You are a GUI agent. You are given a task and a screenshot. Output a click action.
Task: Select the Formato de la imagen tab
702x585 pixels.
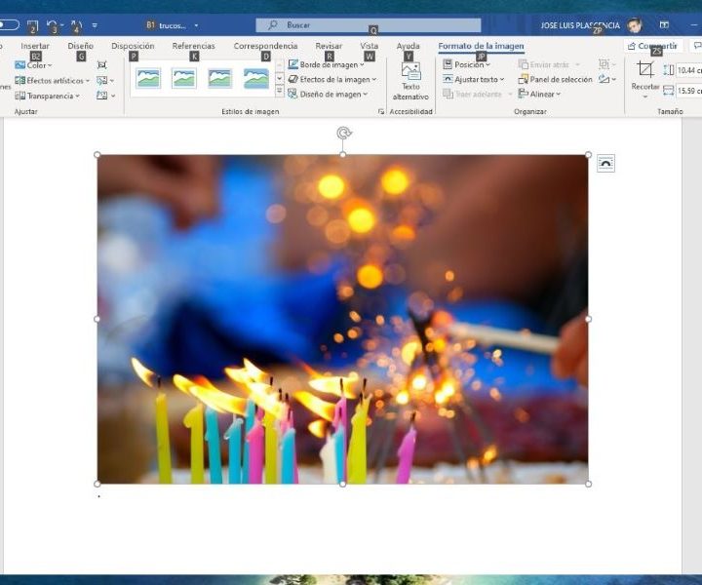point(481,46)
